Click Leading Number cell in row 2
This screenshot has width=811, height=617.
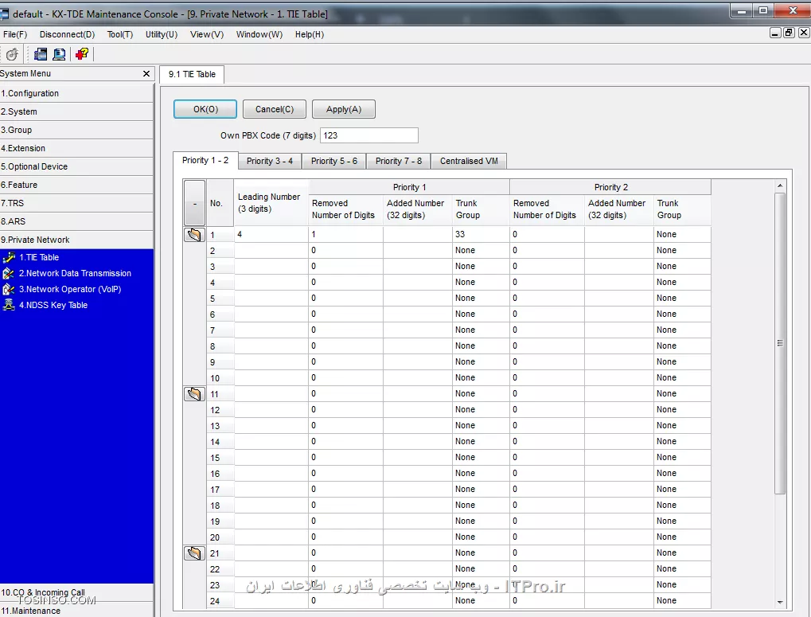(271, 250)
